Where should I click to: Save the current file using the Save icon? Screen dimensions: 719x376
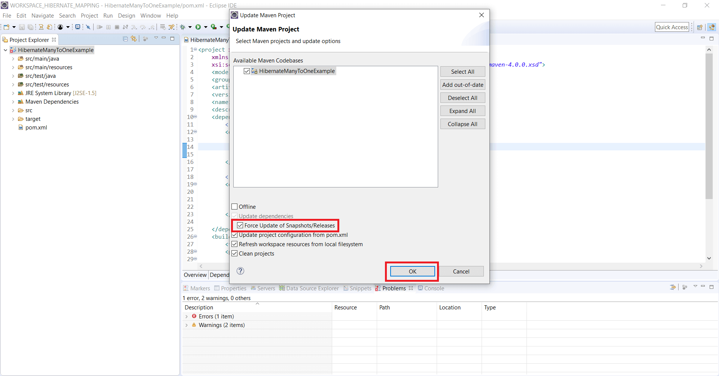pyautogui.click(x=22, y=27)
